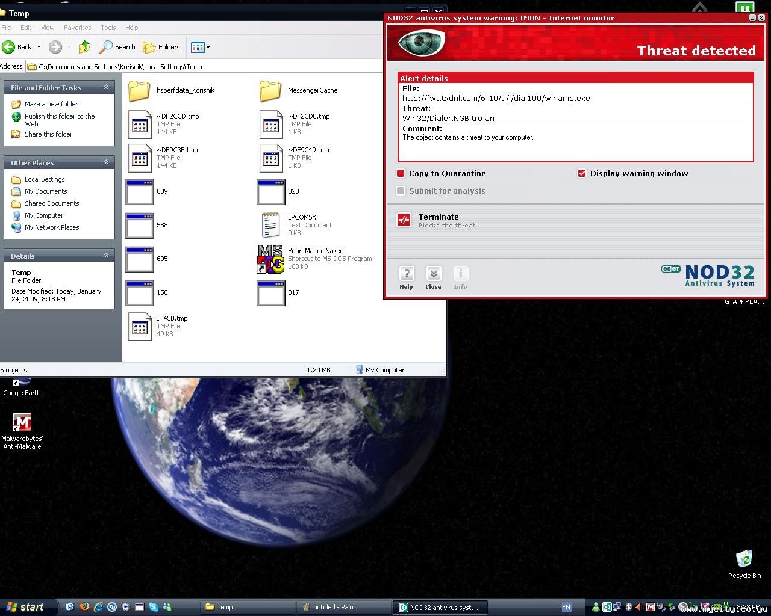Click the Up folder toolbar icon
This screenshot has height=616, width=771.
(84, 47)
